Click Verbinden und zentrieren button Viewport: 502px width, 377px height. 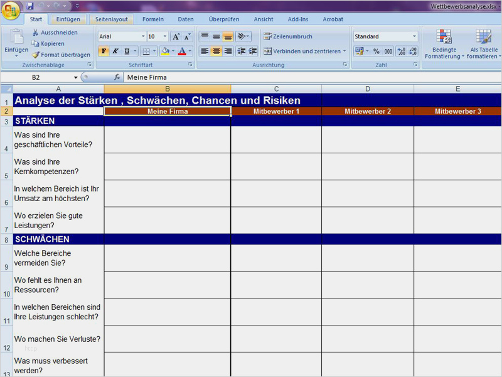(x=304, y=52)
